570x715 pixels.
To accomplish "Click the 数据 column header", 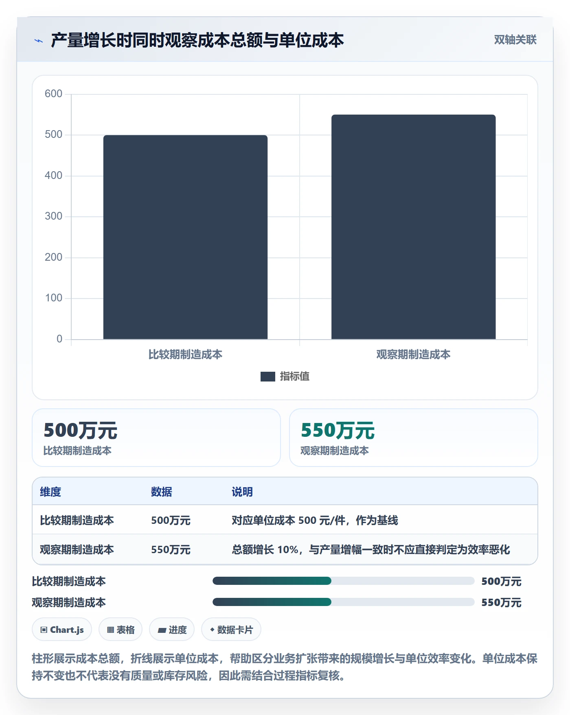I will point(162,492).
